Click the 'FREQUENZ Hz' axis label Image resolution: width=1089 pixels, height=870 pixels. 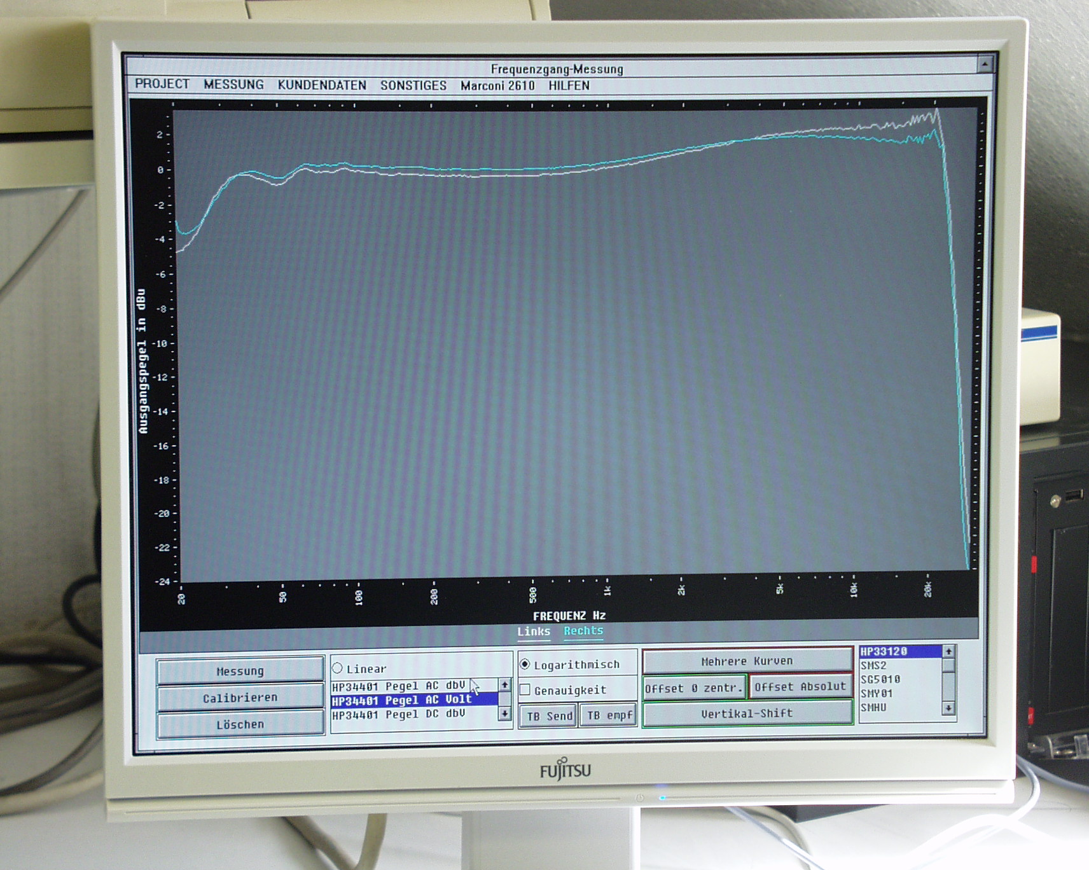click(x=569, y=616)
